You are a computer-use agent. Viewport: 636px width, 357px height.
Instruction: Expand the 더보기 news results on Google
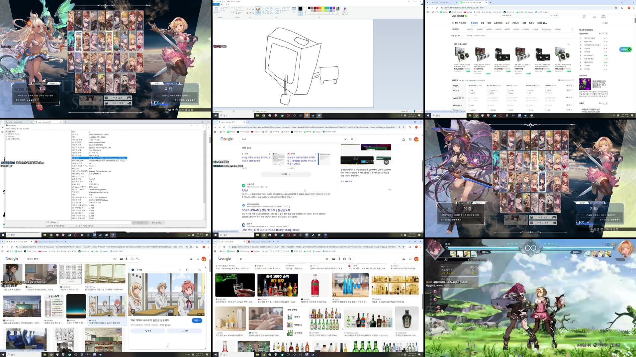tap(285, 174)
